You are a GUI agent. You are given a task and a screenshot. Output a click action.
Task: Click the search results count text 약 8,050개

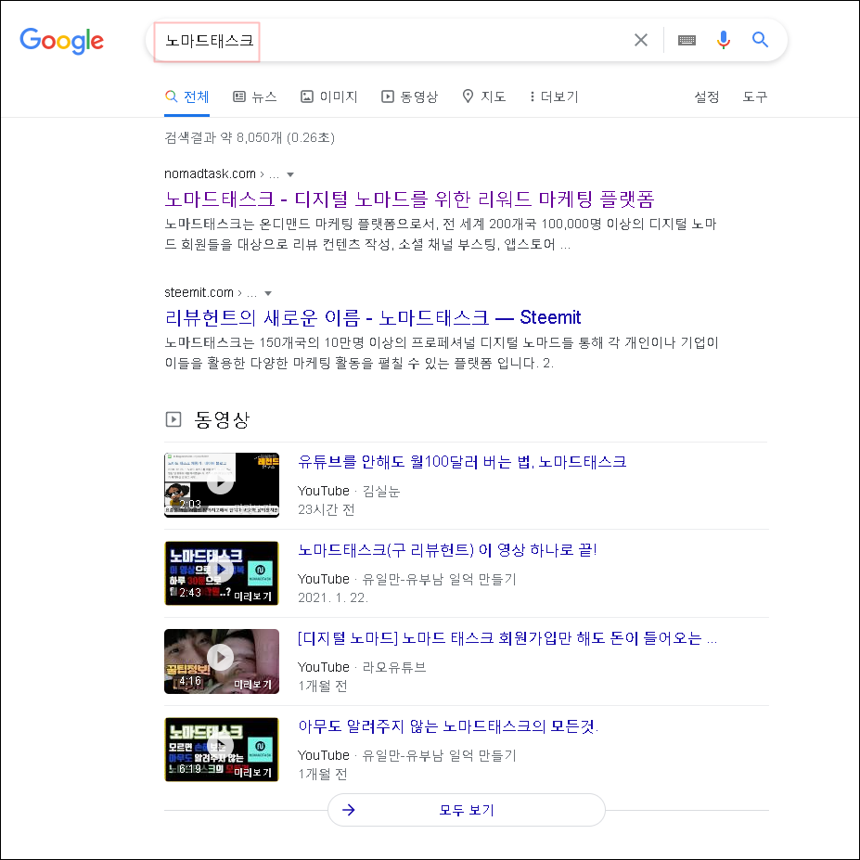pos(251,137)
